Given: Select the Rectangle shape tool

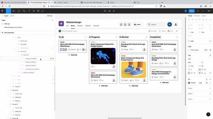Looking at the screenshot, I should coord(19,11).
